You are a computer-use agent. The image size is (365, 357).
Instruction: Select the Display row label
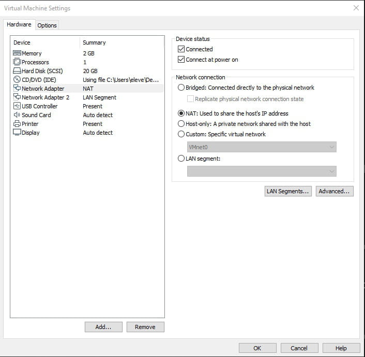[x=31, y=133]
